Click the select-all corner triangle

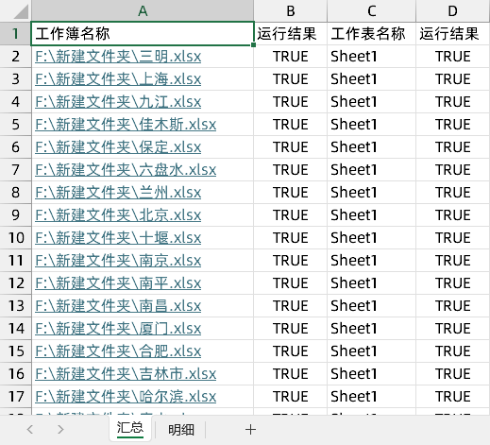22,11
